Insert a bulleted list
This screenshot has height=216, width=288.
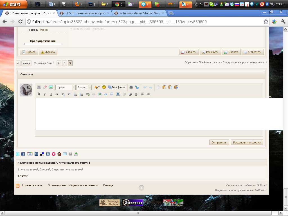pyautogui.click(x=76, y=94)
